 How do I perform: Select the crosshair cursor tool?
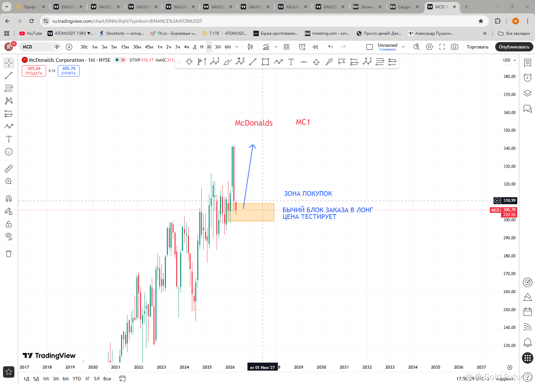[9, 63]
